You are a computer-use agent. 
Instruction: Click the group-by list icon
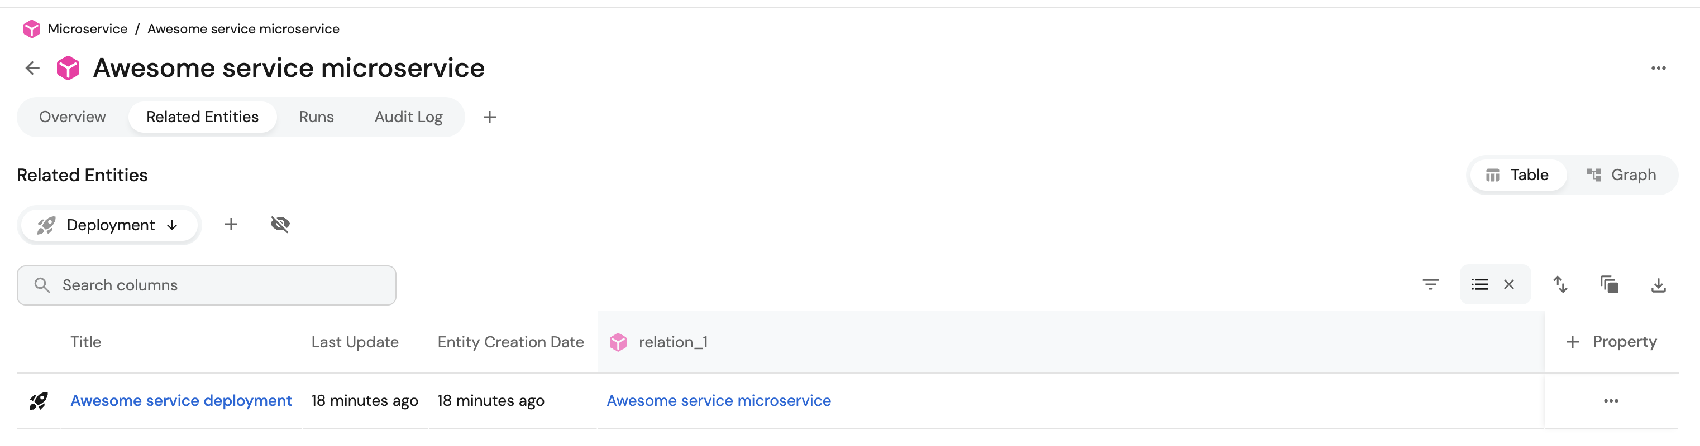pos(1479,284)
